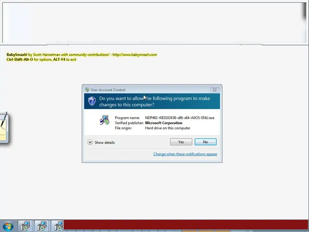
Task: Select installer taskbar button next to Start orb
Action: (25, 226)
